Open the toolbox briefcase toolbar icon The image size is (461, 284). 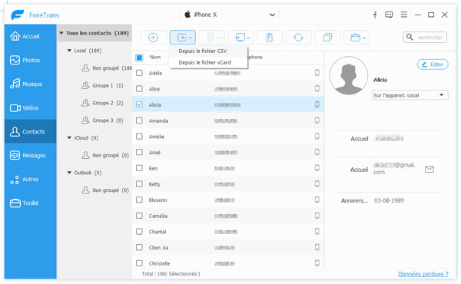[357, 38]
